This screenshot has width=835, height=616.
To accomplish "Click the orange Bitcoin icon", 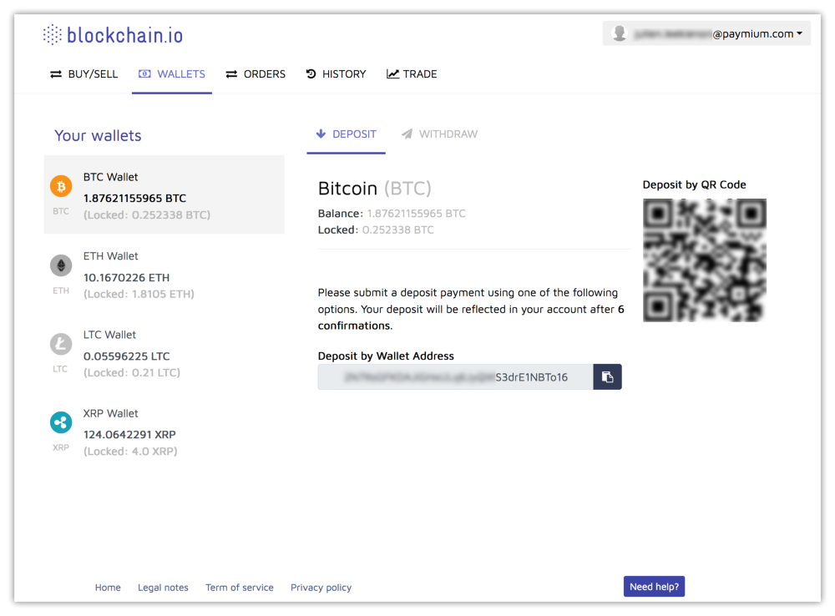I will (61, 186).
